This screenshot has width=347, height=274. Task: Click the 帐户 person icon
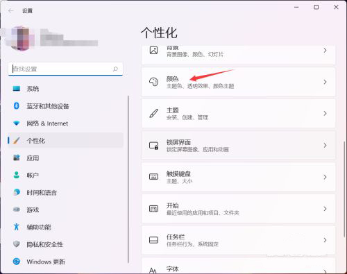[17, 175]
